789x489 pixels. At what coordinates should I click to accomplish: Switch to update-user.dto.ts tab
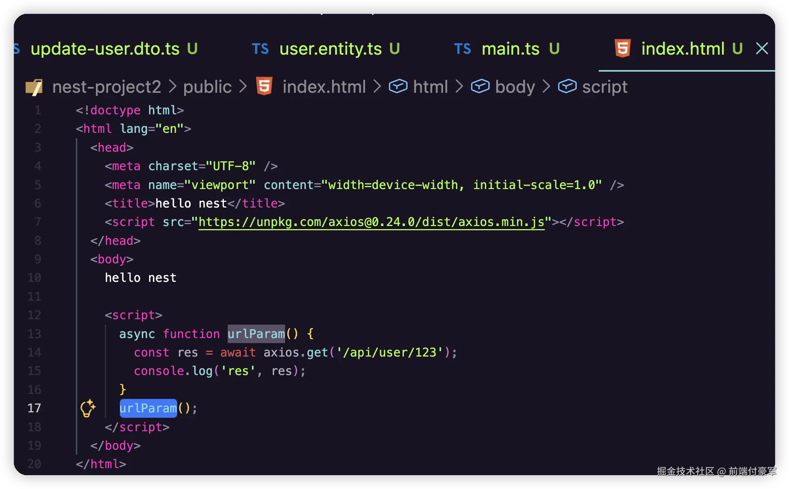pyautogui.click(x=105, y=49)
